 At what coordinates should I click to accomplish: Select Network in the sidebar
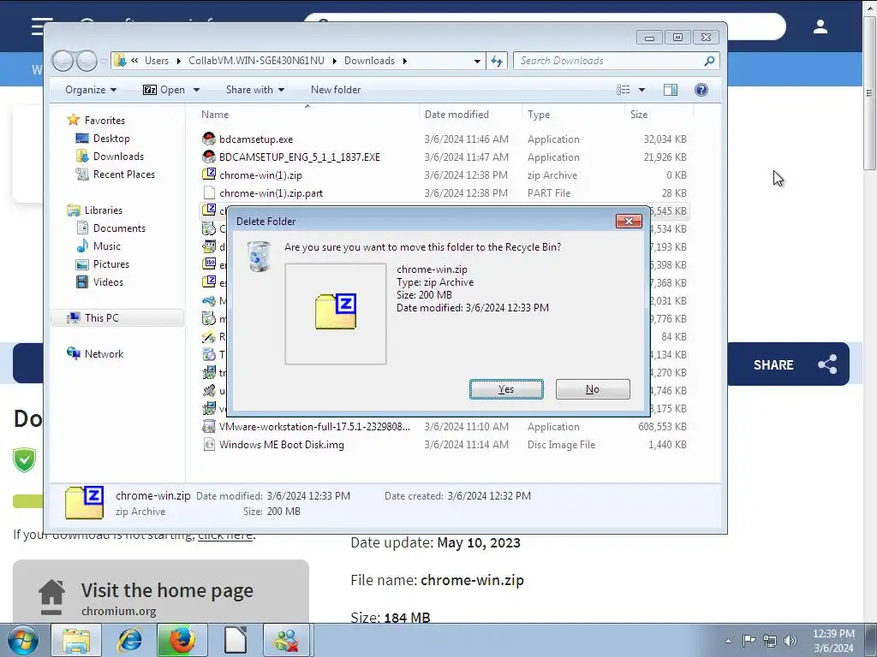point(104,353)
